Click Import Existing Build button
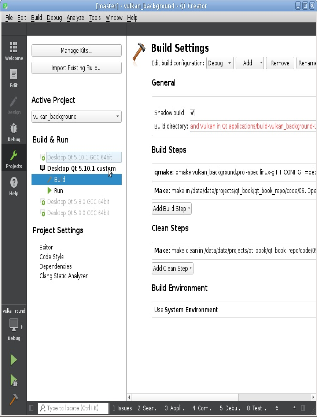The width and height of the screenshot is (317, 417). 76,68
